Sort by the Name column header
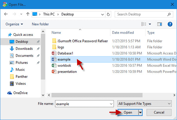177x120 pixels. pos(56,33)
